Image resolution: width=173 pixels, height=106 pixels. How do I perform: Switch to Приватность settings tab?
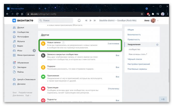pyautogui.click(x=133, y=40)
